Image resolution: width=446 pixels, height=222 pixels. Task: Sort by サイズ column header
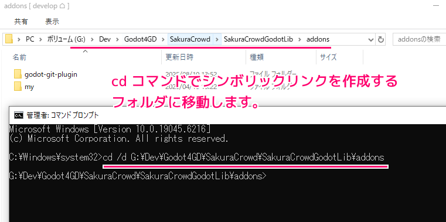tap(328, 57)
